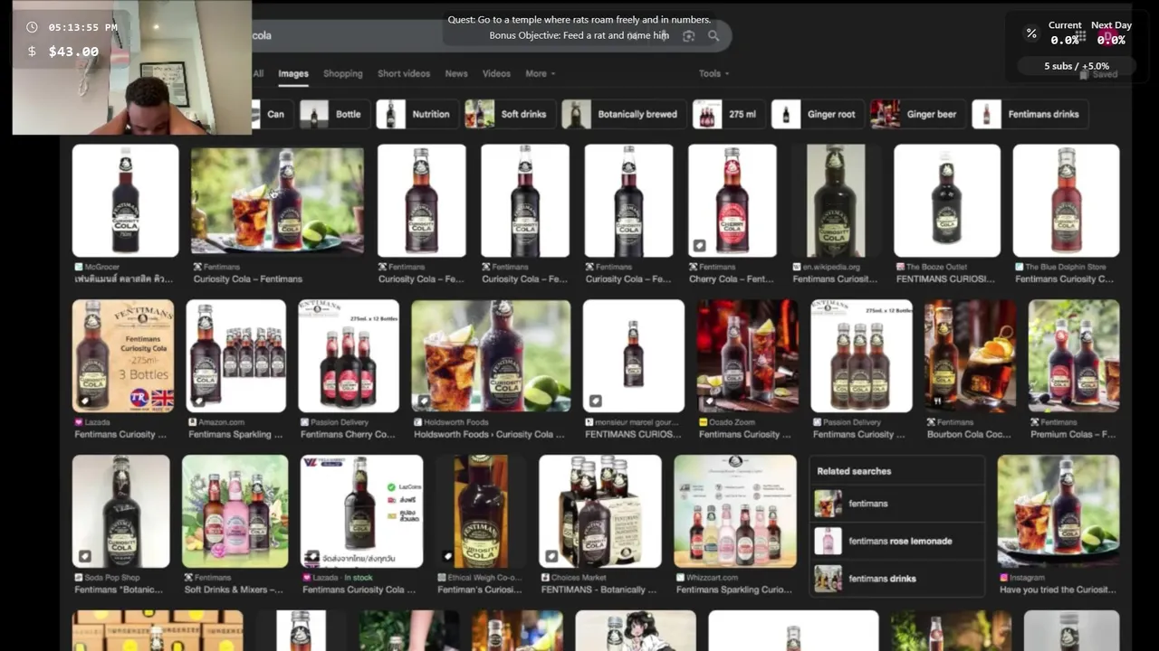Screen dimensions: 1159x651
Task: Click 'Cherry Cola – Fent...' caption text
Action: 732,279
